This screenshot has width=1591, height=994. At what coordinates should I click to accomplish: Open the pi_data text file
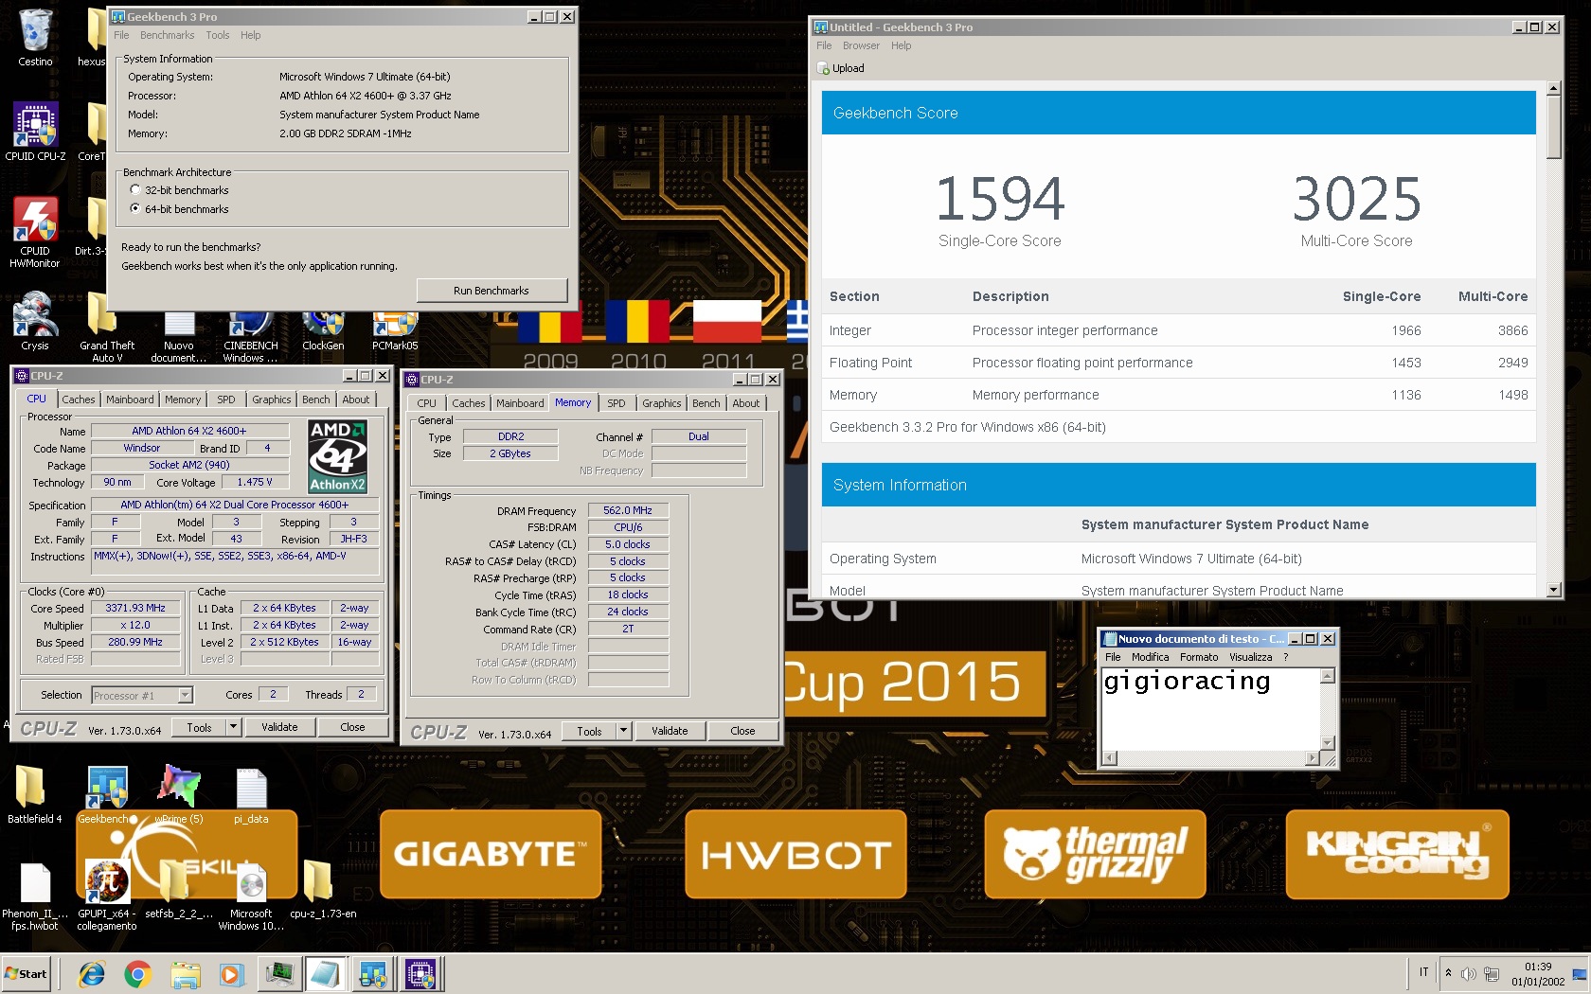(x=251, y=793)
